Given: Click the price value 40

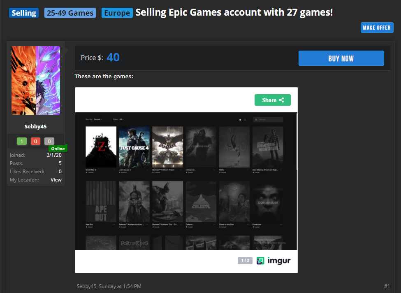Looking at the screenshot, I should (x=113, y=57).
